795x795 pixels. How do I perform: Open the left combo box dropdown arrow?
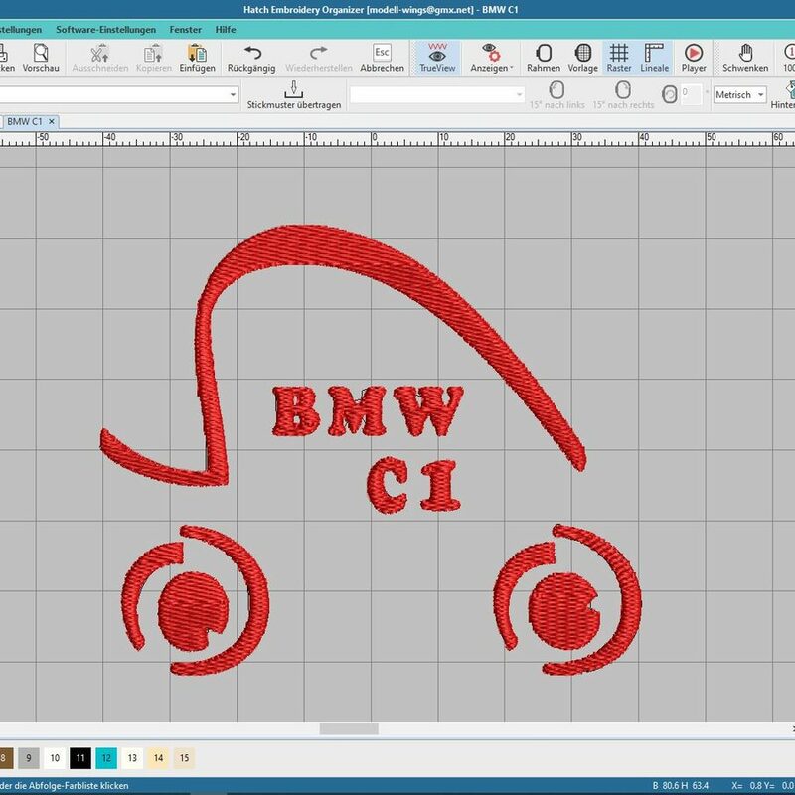coord(234,94)
